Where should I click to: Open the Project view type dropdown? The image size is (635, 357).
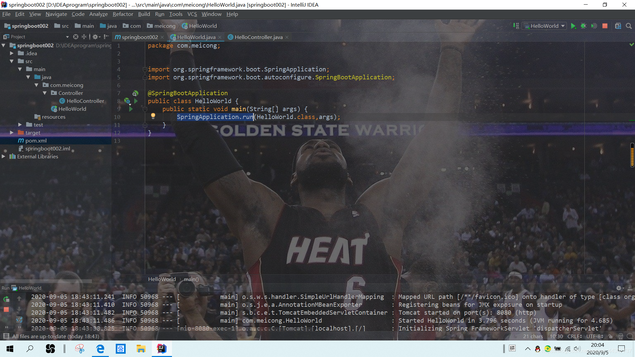click(67, 37)
